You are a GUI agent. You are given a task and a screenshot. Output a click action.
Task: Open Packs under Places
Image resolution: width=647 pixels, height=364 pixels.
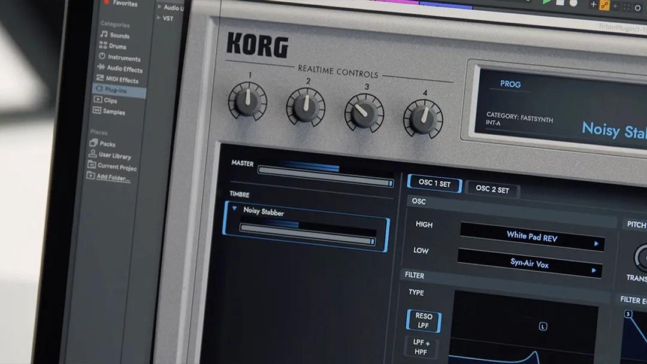pyautogui.click(x=102, y=143)
